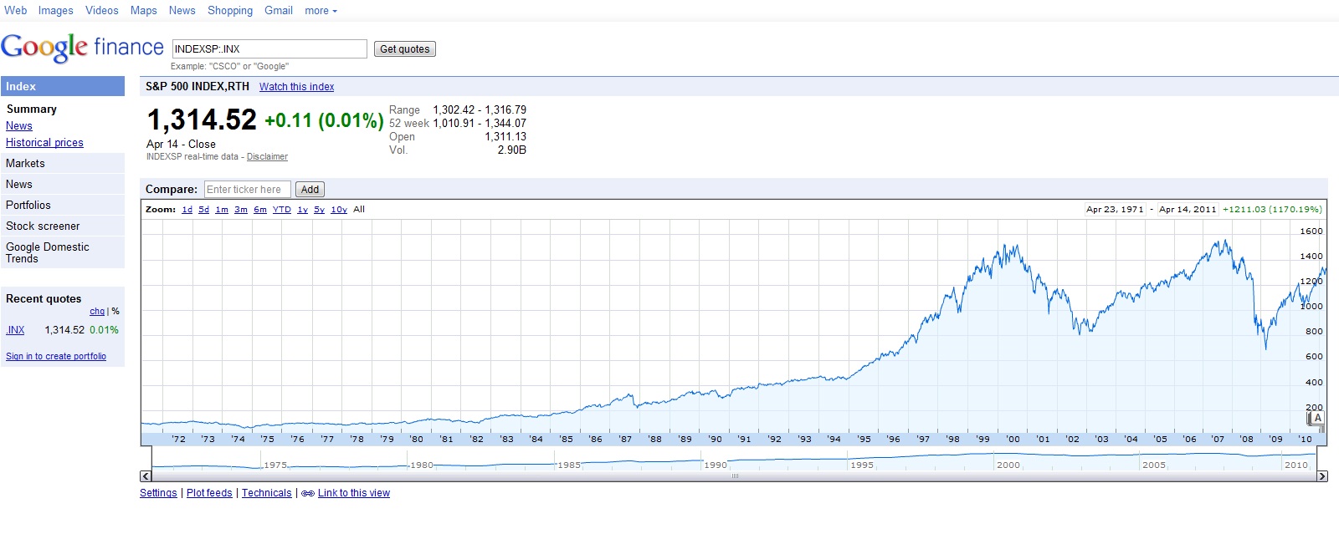Open the News link under Summary
The height and width of the screenshot is (534, 1339).
click(19, 126)
